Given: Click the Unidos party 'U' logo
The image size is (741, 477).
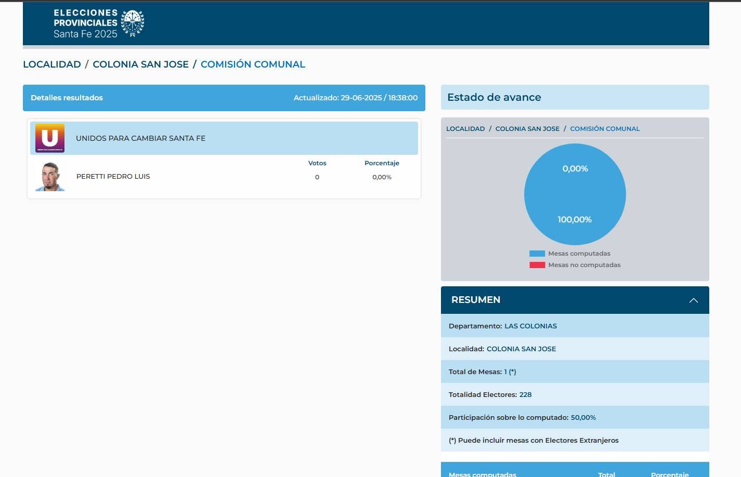Looking at the screenshot, I should pos(50,138).
